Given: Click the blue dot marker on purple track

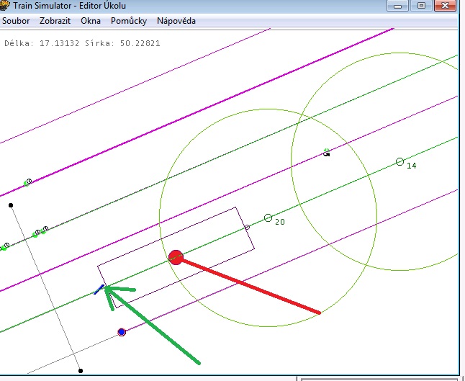Looking at the screenshot, I should click(x=122, y=332).
